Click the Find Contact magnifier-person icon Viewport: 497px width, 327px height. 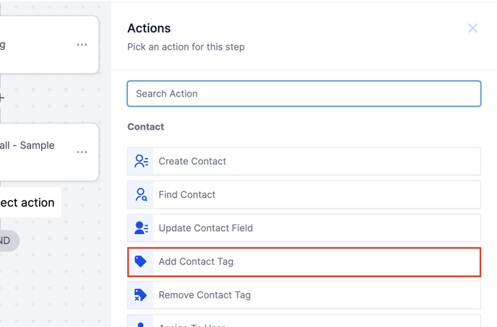pyautogui.click(x=141, y=195)
